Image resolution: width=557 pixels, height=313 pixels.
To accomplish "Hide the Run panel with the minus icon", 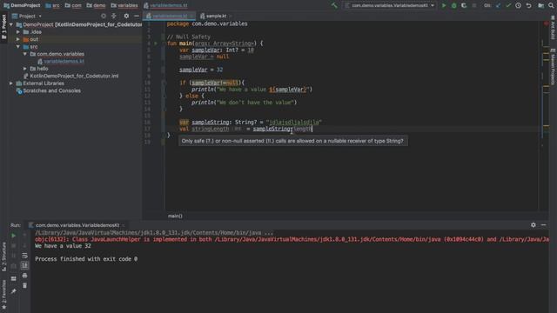I will [x=543, y=225].
